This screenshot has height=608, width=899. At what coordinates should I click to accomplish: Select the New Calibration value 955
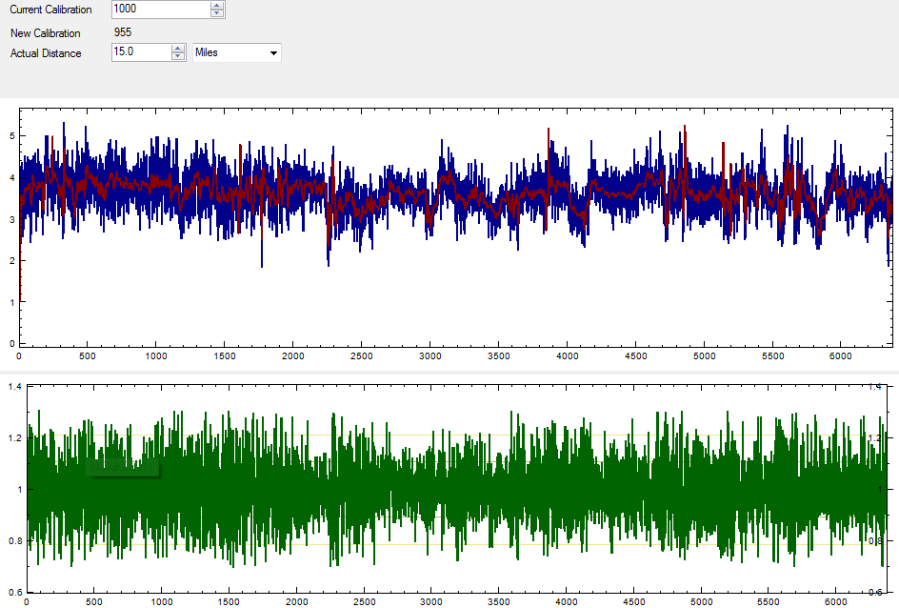tap(123, 32)
